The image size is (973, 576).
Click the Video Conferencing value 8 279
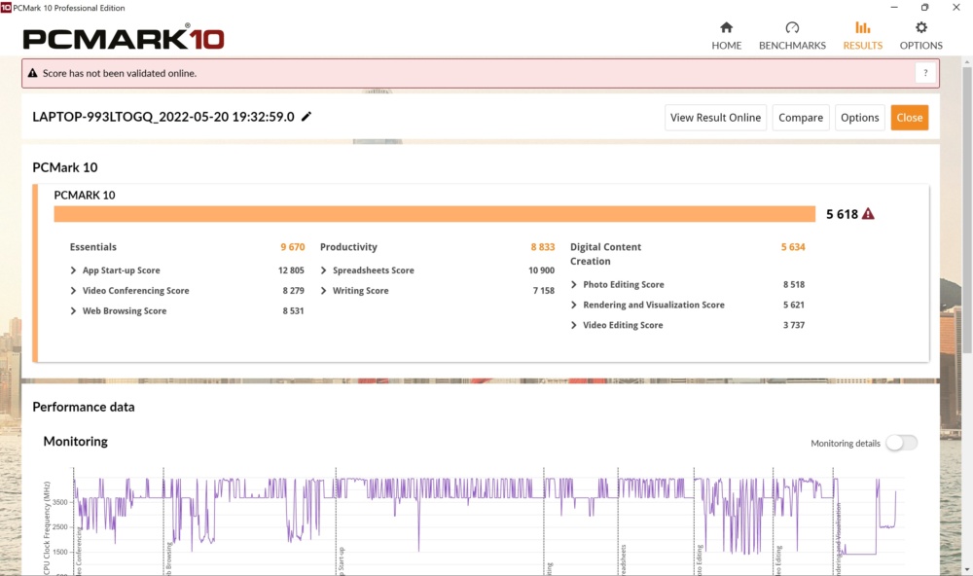tap(294, 291)
